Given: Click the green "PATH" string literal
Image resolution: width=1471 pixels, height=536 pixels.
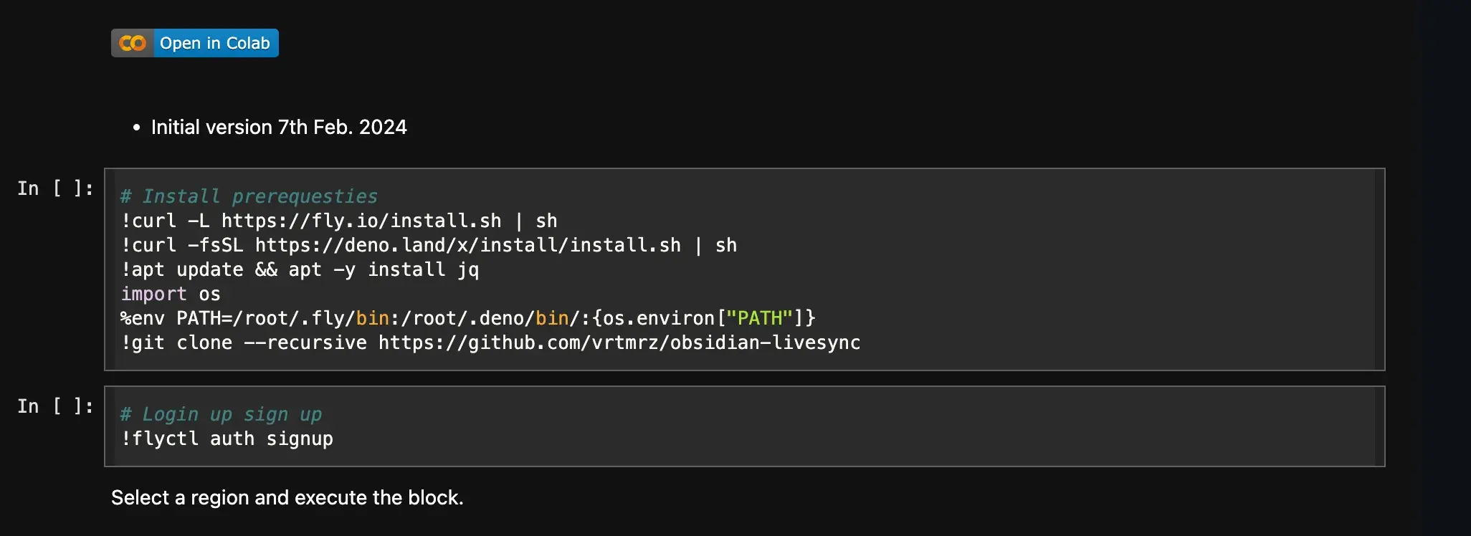Looking at the screenshot, I should pyautogui.click(x=759, y=318).
